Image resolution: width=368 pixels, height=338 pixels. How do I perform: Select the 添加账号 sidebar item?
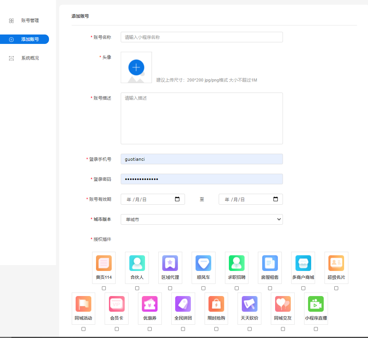click(x=30, y=39)
